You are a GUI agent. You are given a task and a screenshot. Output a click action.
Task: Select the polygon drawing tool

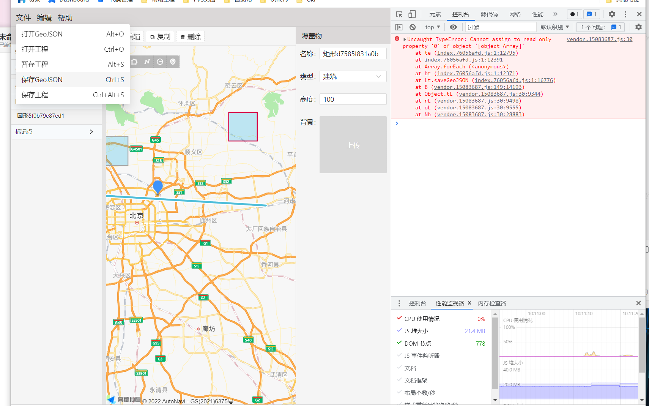pyautogui.click(x=134, y=62)
